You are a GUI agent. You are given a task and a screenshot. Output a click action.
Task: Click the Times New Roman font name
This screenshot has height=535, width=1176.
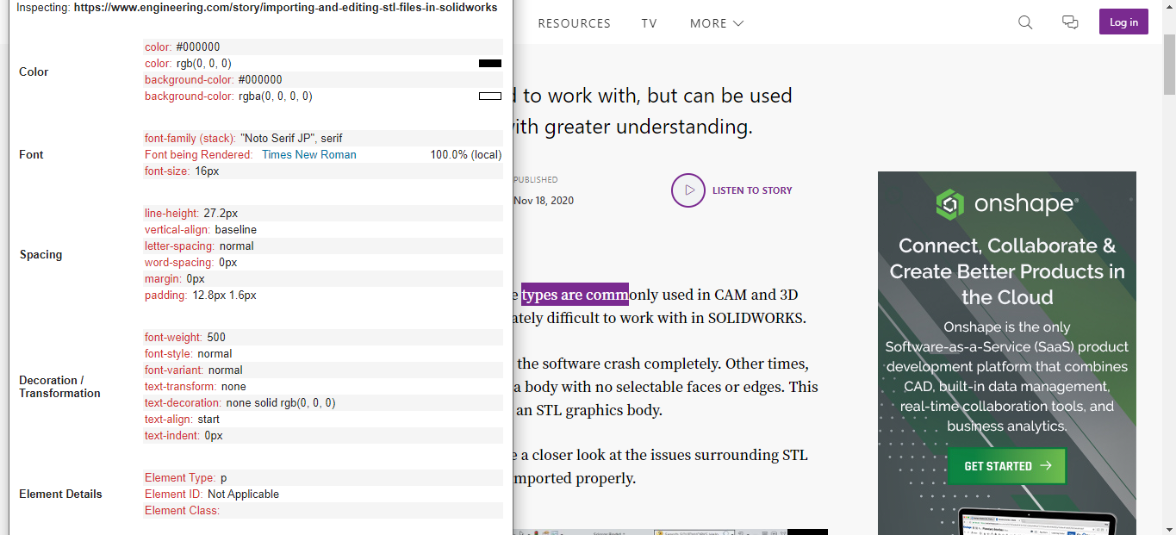click(x=309, y=155)
